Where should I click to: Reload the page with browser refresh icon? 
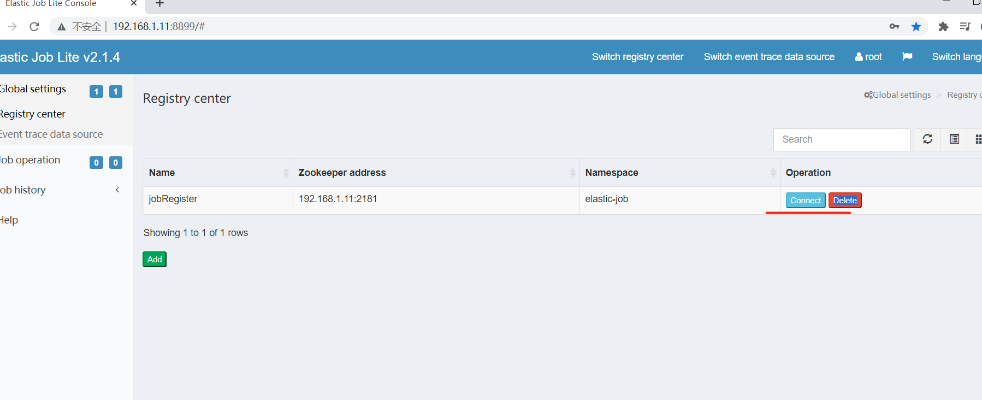click(34, 26)
